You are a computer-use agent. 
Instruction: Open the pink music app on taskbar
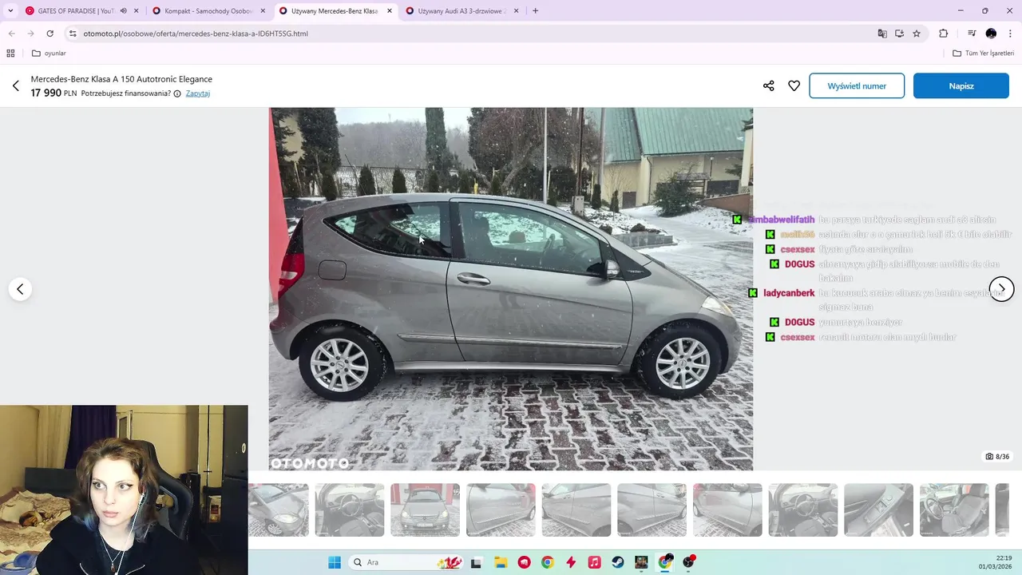[594, 562]
